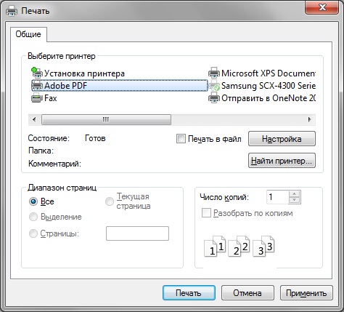Increase copy count with the up arrow
344x312 pixels.
point(295,194)
